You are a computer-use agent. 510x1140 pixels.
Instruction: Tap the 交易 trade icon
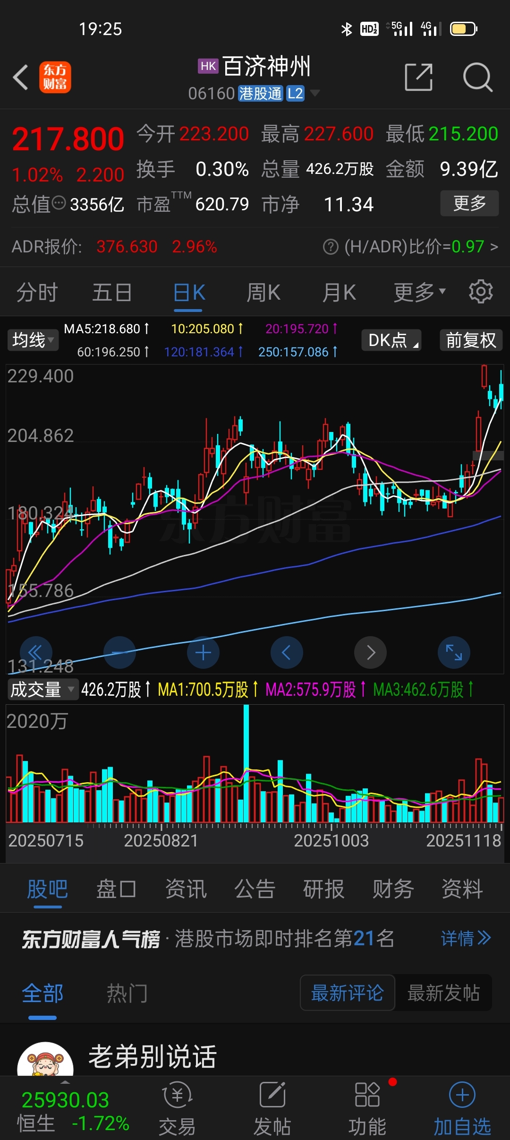177,1108
